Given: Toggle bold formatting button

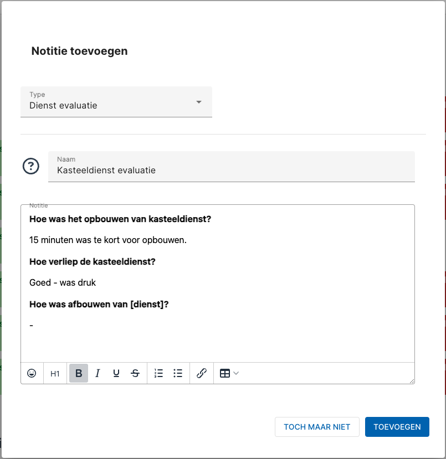Looking at the screenshot, I should pyautogui.click(x=79, y=373).
